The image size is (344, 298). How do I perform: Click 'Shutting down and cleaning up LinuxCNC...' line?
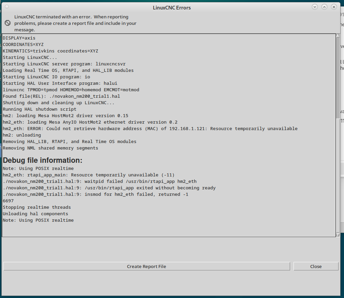click(59, 103)
